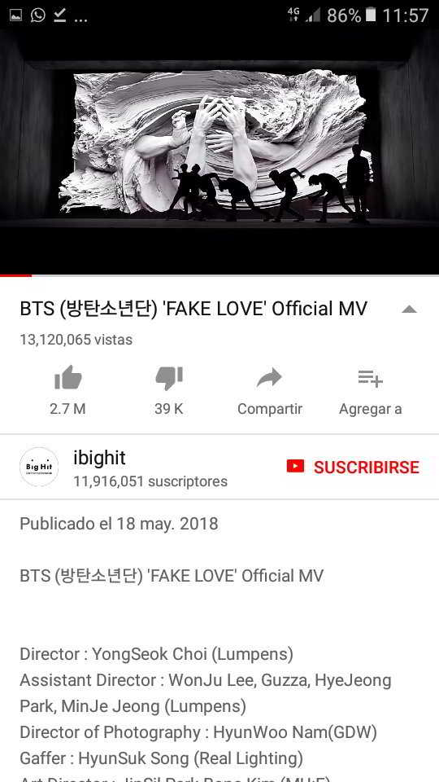
Task: Tap the Agregar a playlist icon
Action: pyautogui.click(x=371, y=379)
